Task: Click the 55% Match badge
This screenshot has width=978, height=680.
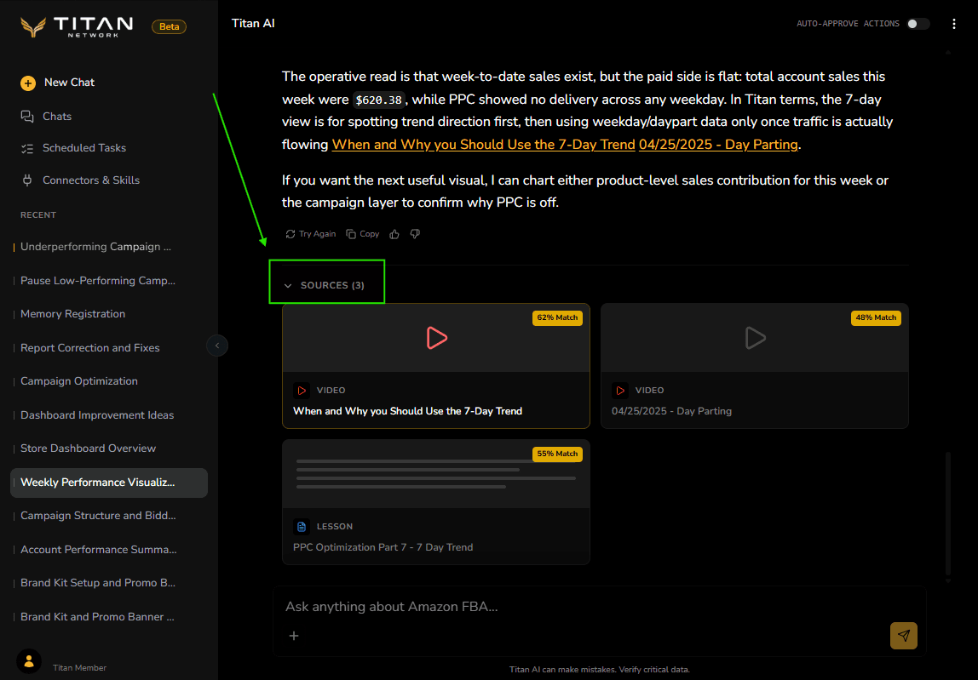Action: [557, 454]
